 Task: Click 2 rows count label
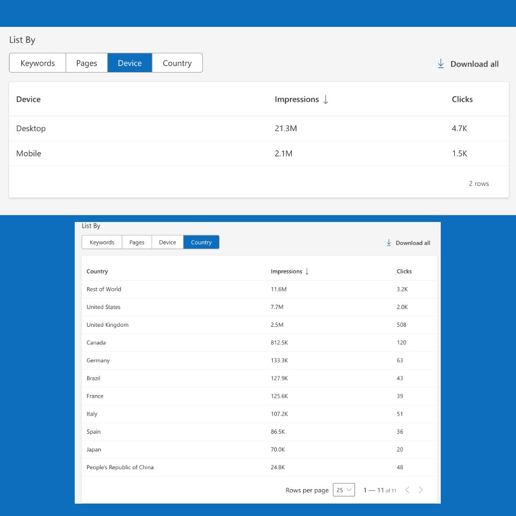pyautogui.click(x=478, y=184)
